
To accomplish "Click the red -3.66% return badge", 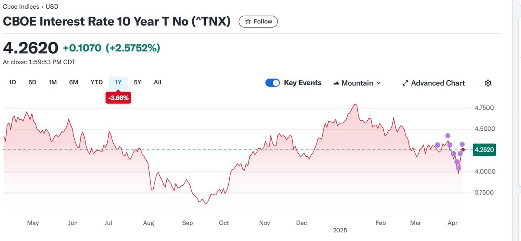I will tap(118, 98).
